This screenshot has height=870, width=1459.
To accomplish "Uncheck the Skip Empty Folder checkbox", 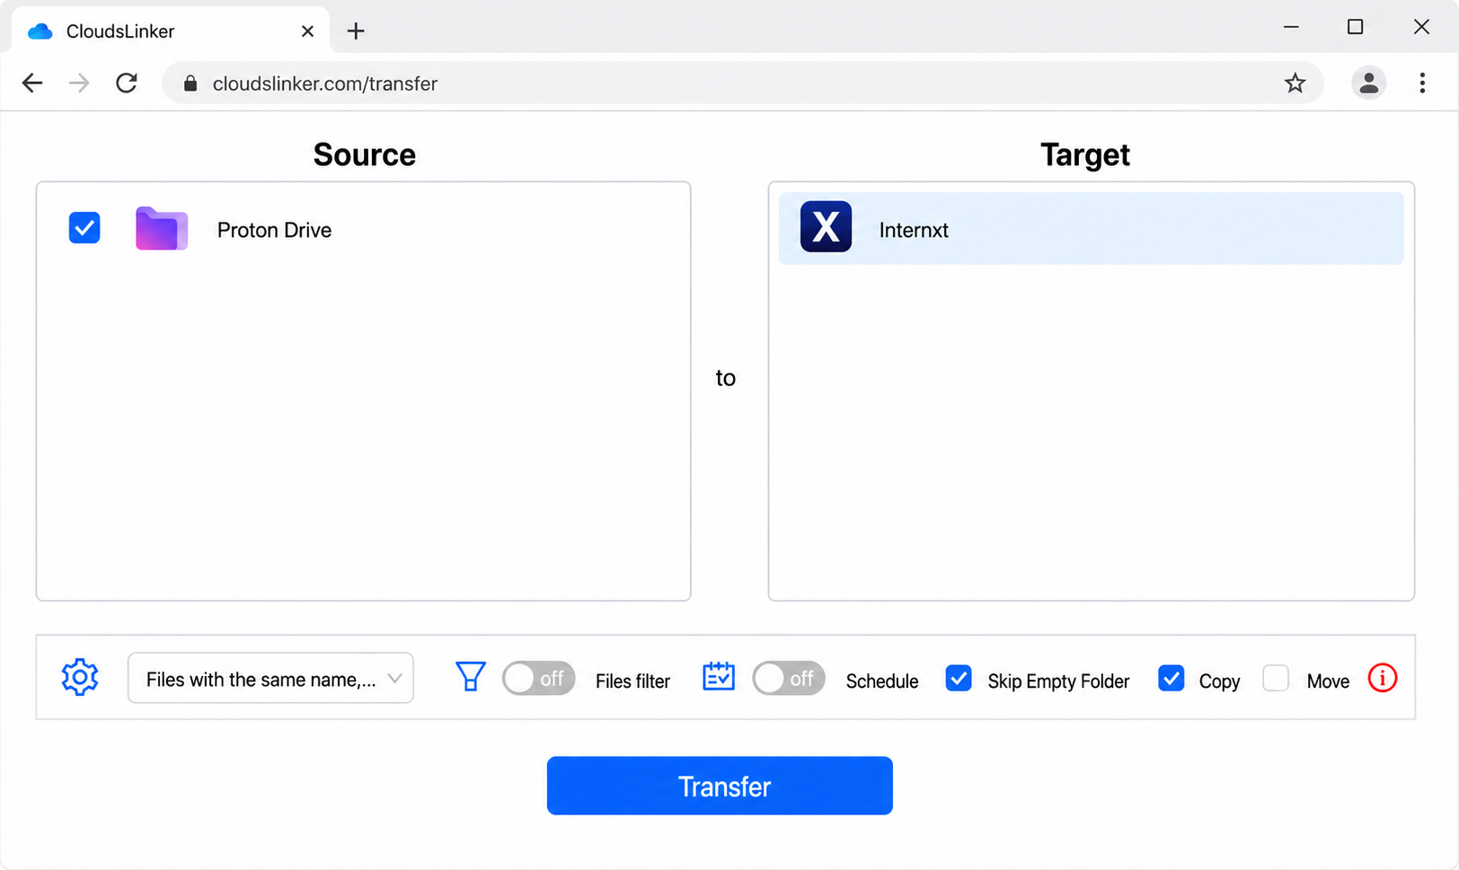I will click(959, 679).
